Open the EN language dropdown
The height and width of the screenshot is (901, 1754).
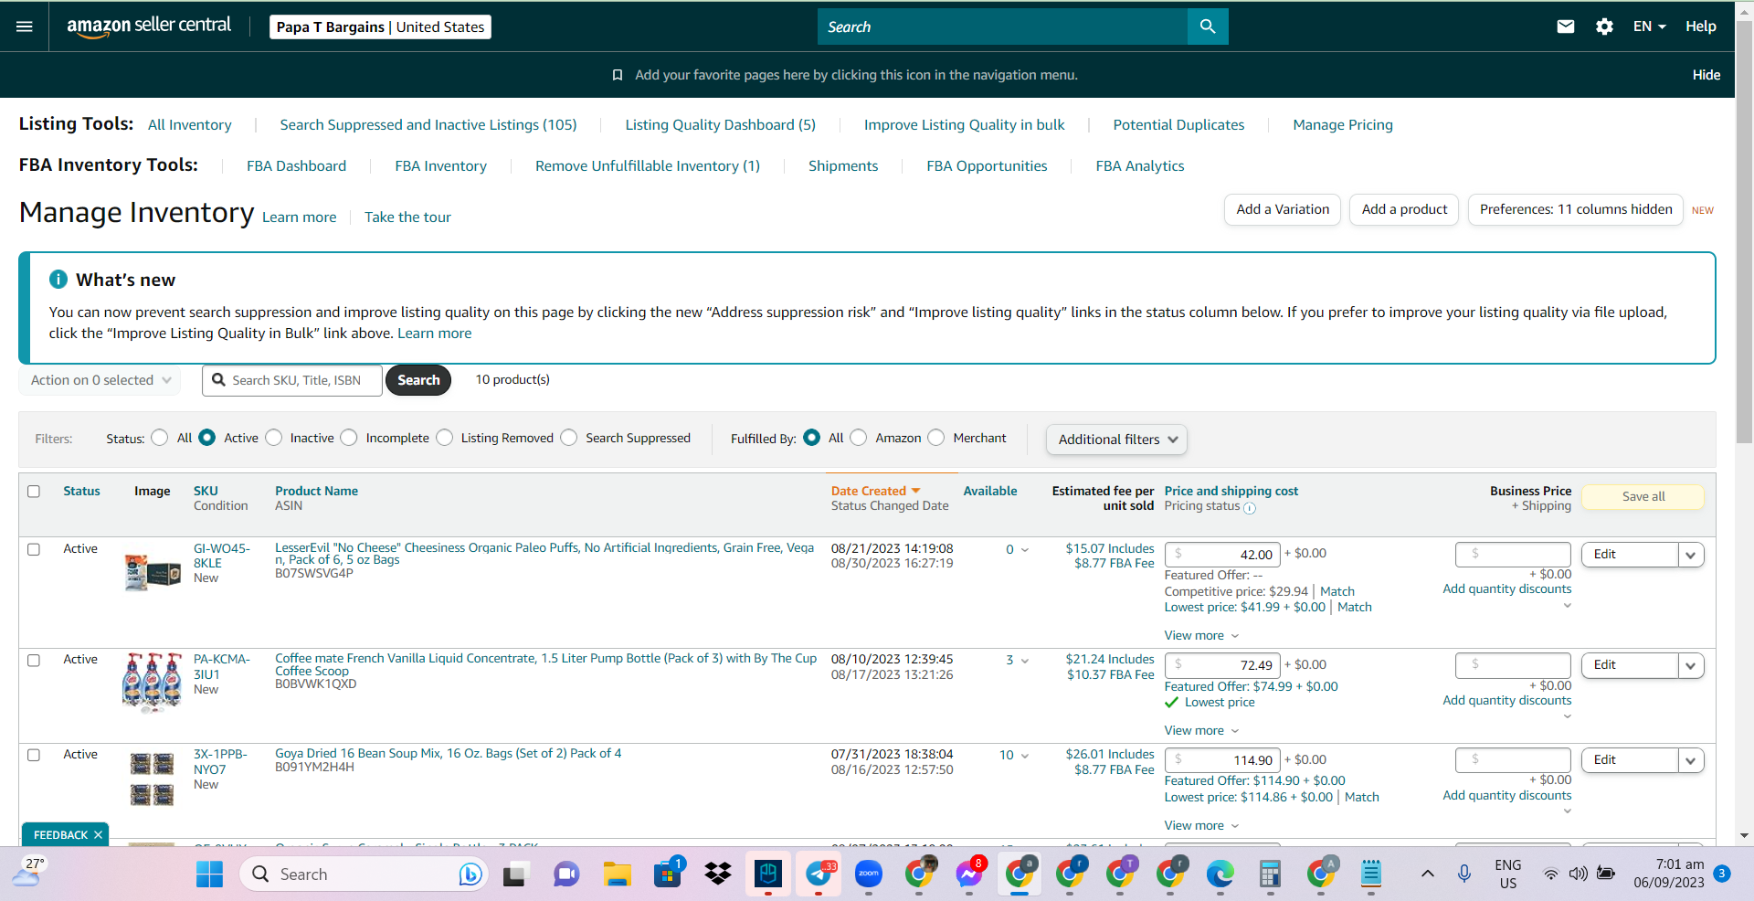pos(1649,26)
